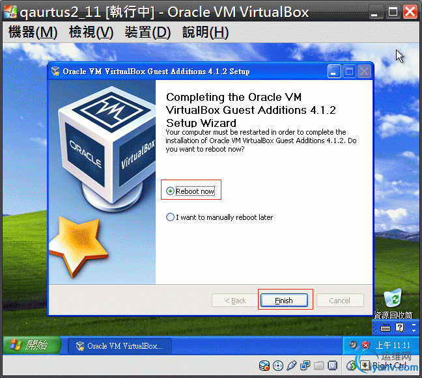Click the Right Ctrl host key label
This screenshot has height=378, width=422.
[389, 366]
